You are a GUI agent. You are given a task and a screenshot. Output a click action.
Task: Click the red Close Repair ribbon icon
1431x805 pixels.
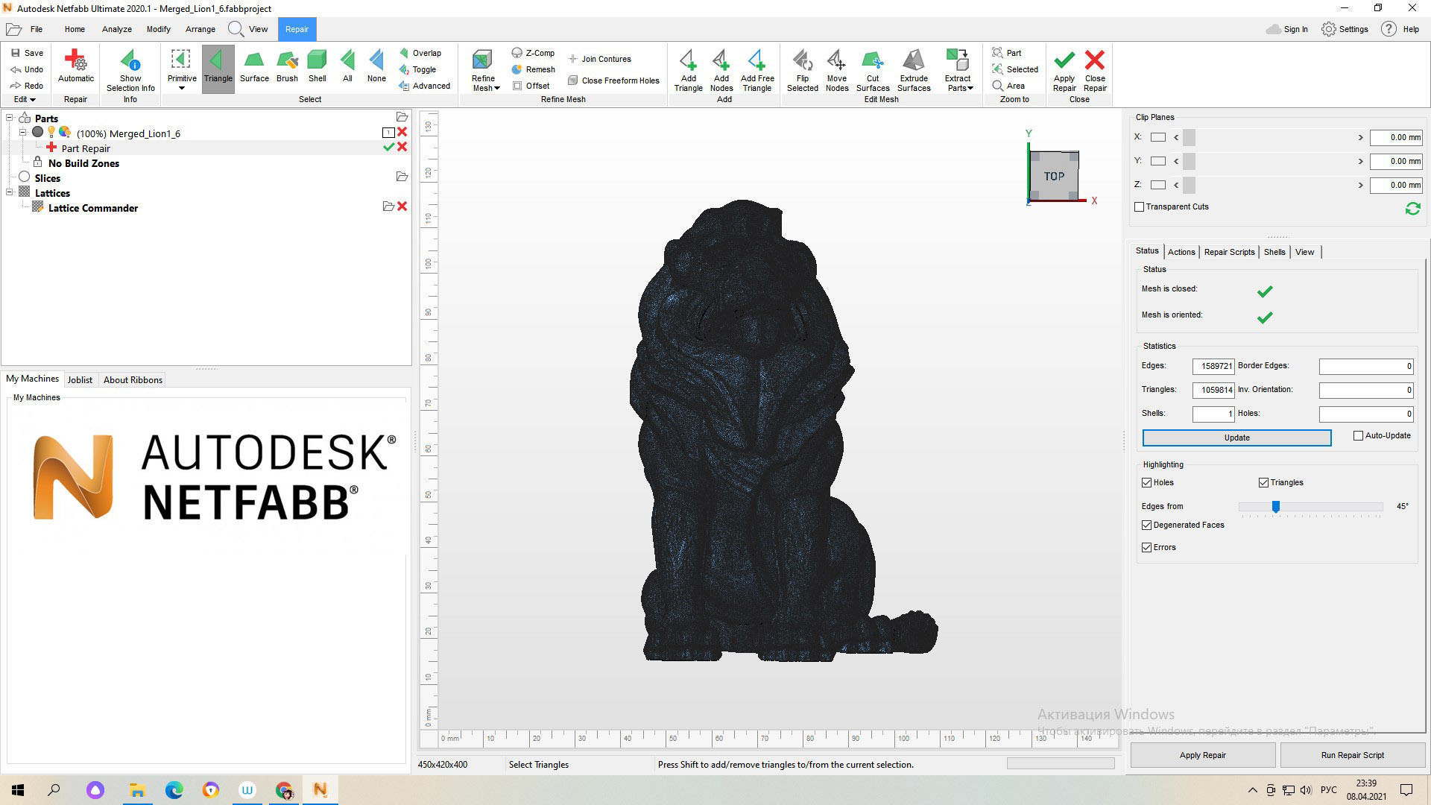point(1095,70)
